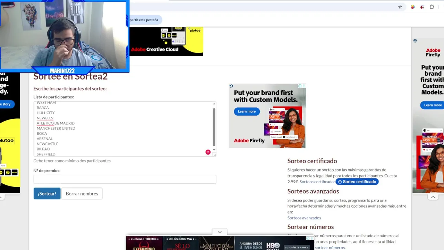Click the Sorteo certificado heading
Viewport: 444px width, 250px height.
[312, 161]
